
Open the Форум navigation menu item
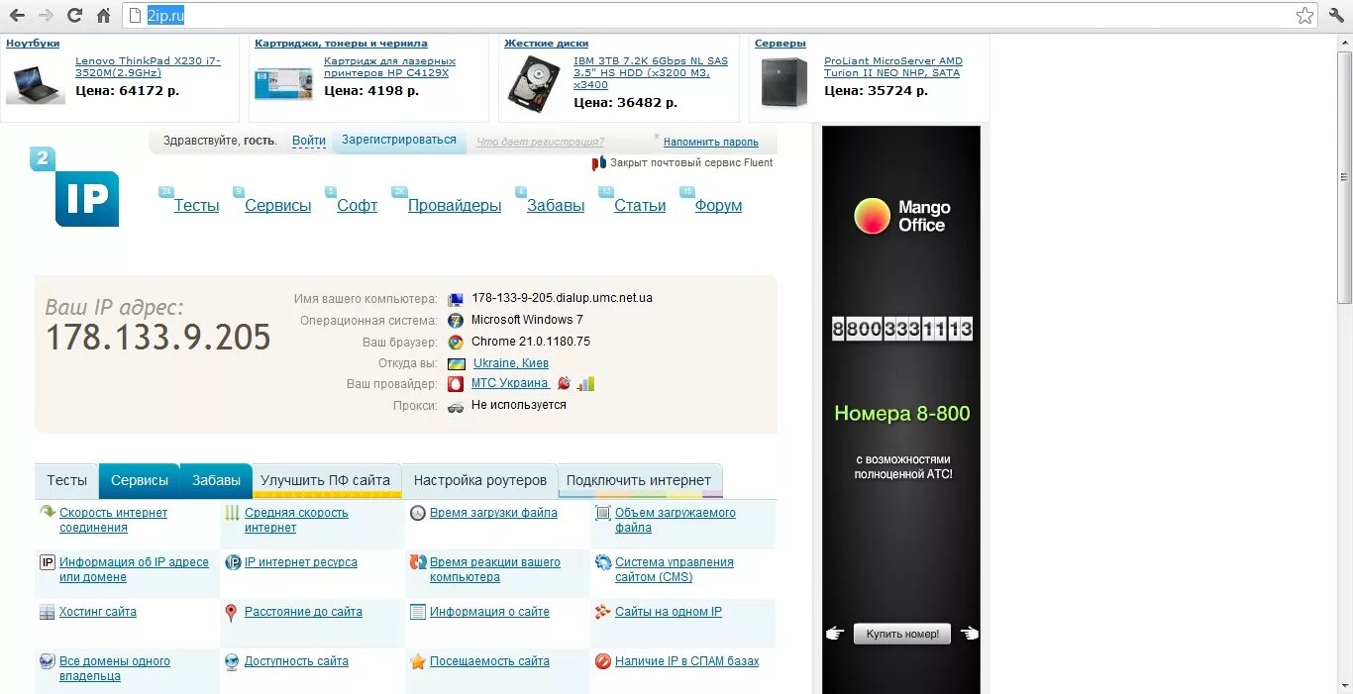click(719, 206)
